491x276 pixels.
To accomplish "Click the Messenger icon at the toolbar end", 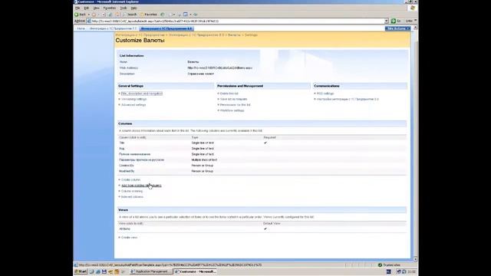I will point(195,15).
